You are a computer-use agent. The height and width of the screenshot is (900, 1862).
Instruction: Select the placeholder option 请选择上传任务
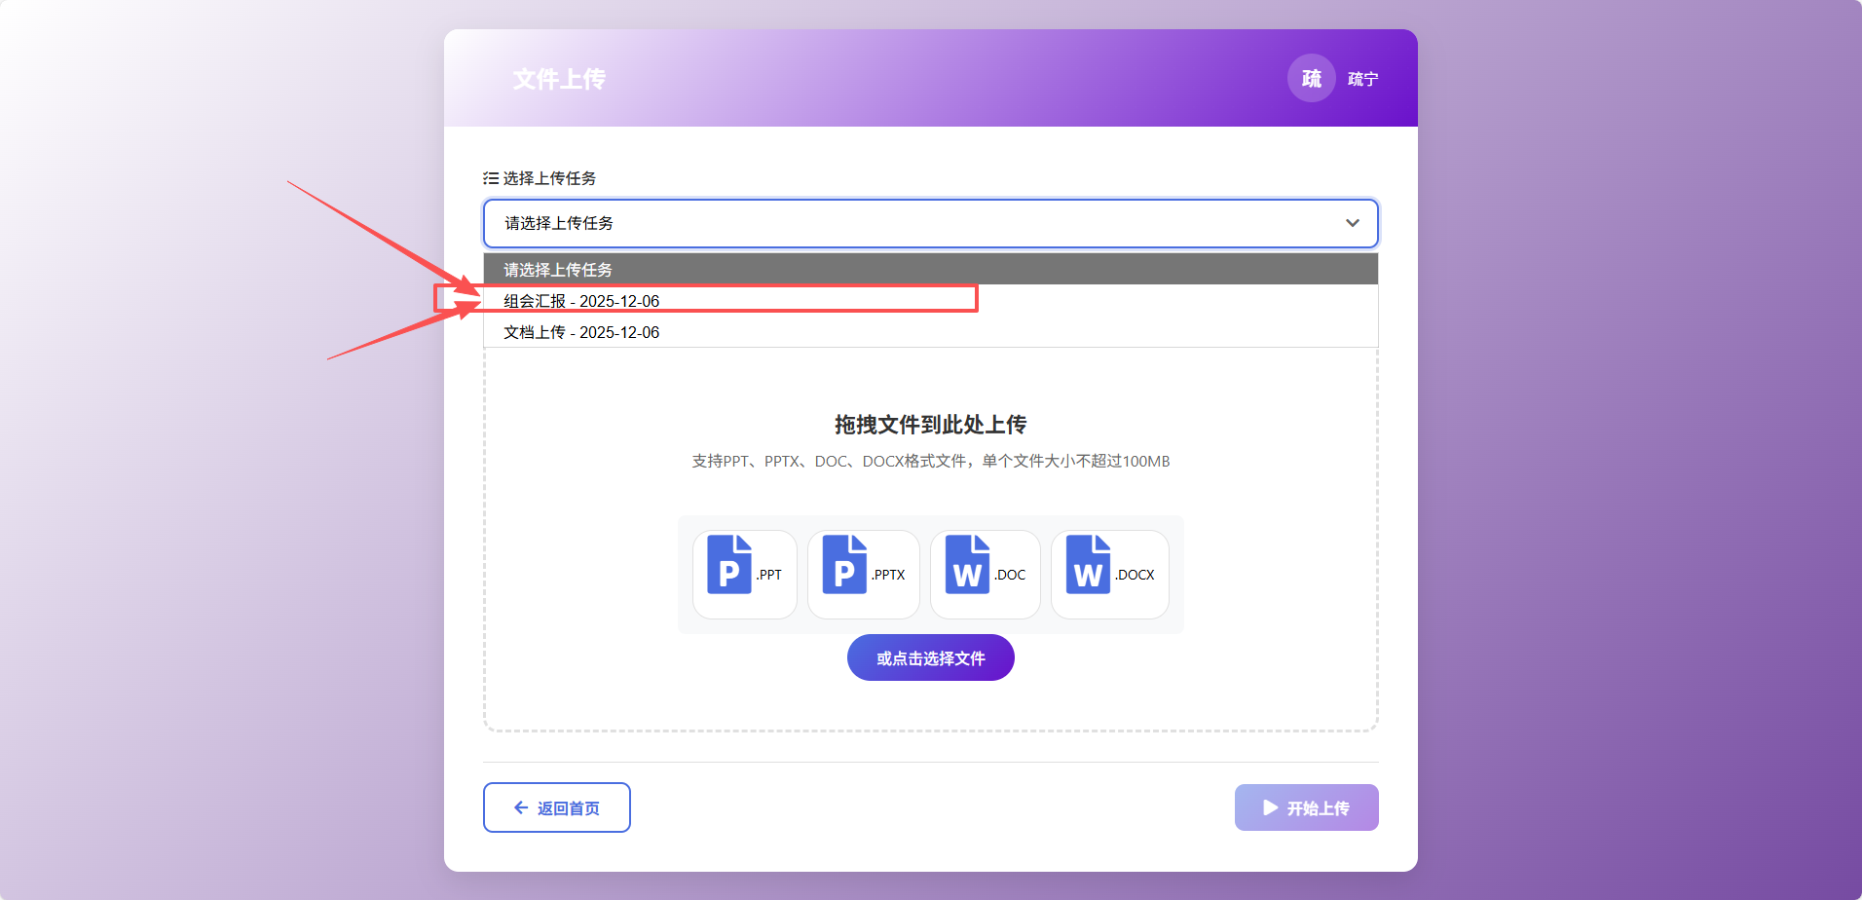click(x=930, y=270)
